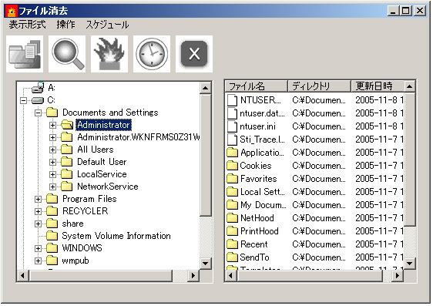Select the ntuser.dat... file row
The image size is (433, 306).
coord(315,113)
